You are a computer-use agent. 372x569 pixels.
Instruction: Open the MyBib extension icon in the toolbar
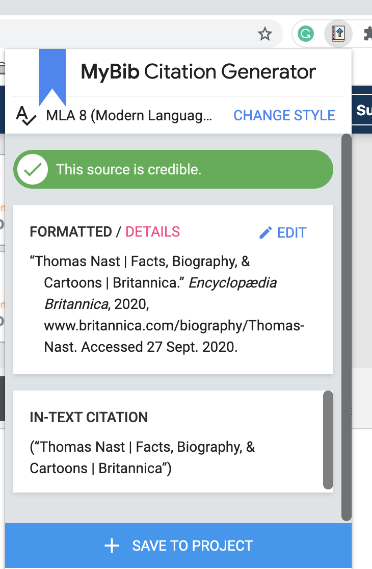(338, 34)
